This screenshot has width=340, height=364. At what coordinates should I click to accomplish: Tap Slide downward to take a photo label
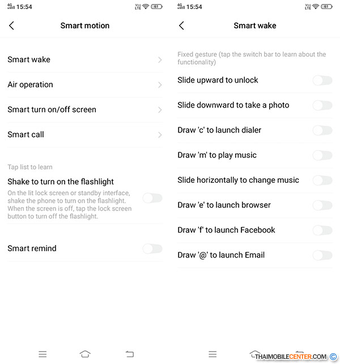(233, 105)
